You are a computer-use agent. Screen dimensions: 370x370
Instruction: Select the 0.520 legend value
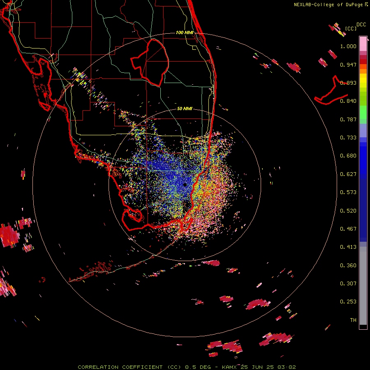coord(348,211)
